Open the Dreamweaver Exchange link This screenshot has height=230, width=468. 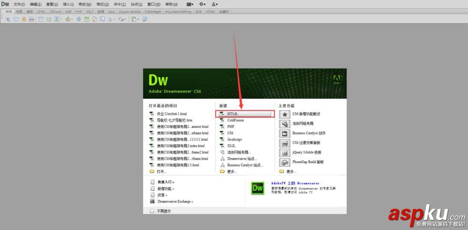coord(175,201)
